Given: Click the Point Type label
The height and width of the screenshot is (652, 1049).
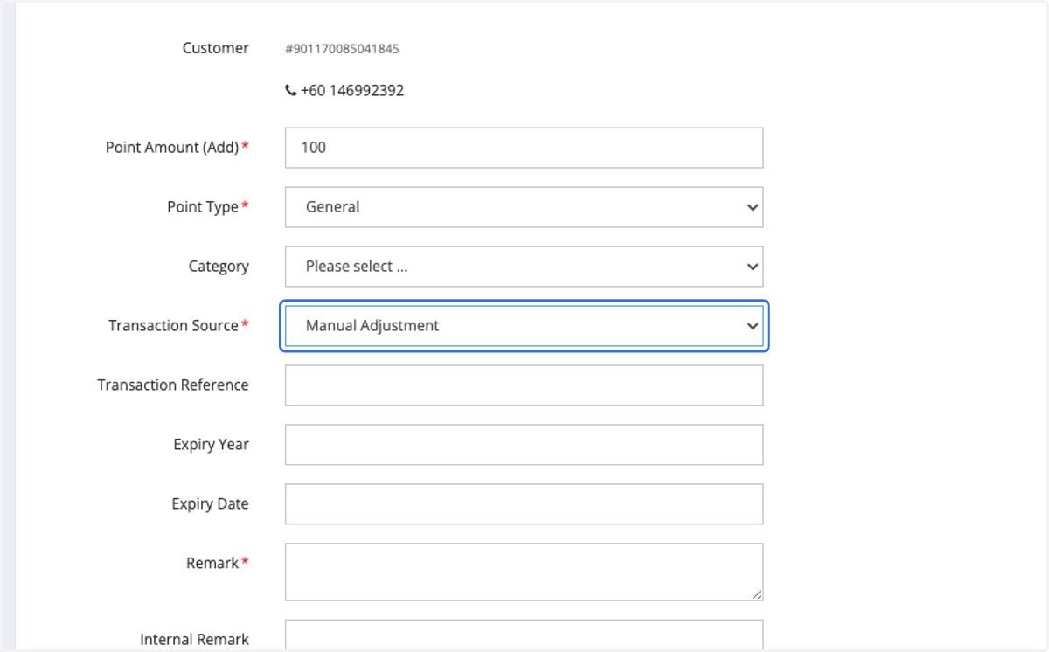Looking at the screenshot, I should click(203, 207).
